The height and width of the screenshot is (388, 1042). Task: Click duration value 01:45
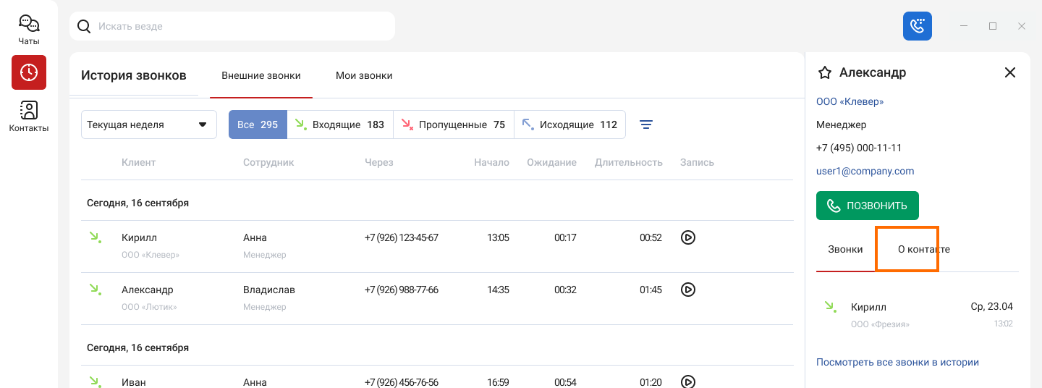click(651, 290)
